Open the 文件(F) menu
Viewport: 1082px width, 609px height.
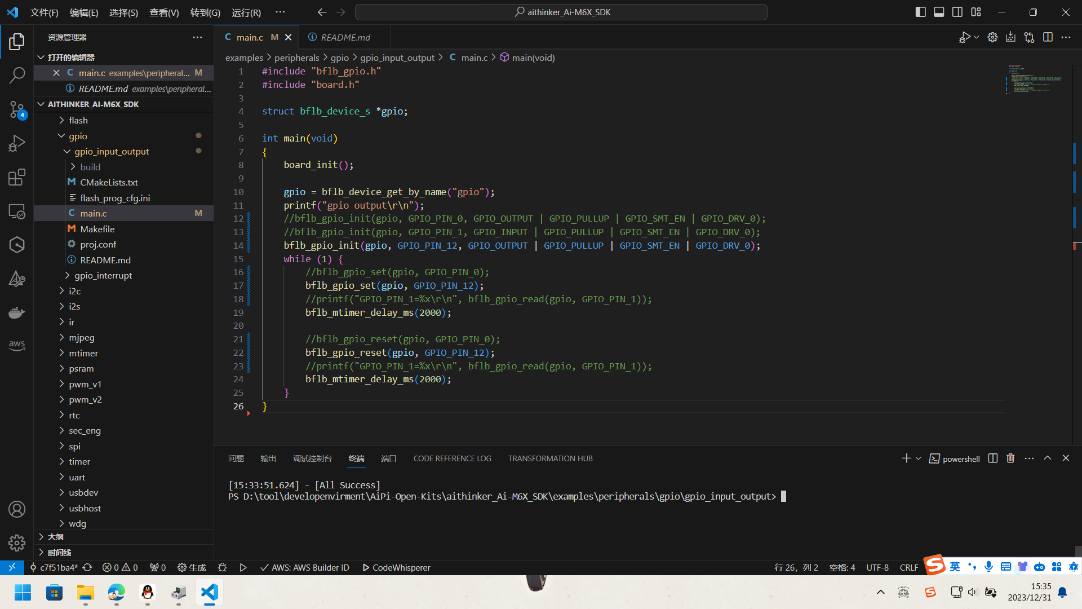click(x=44, y=12)
